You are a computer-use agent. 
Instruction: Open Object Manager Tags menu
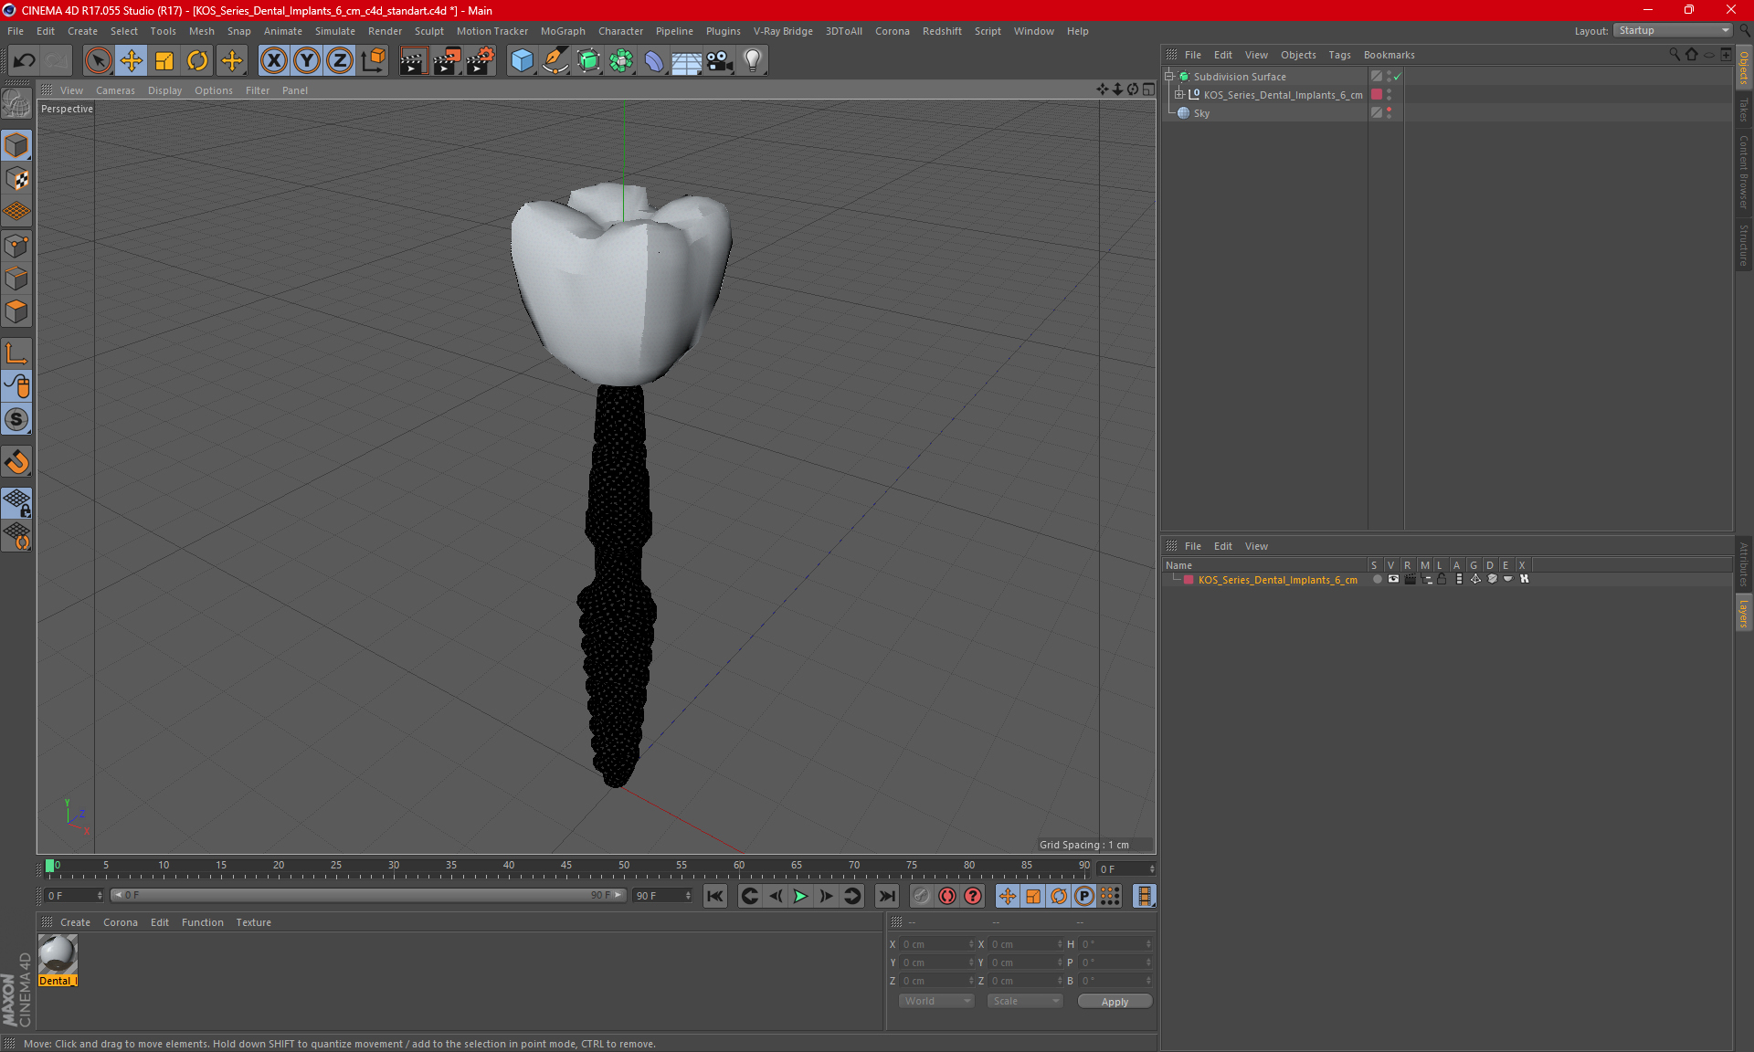click(1339, 55)
